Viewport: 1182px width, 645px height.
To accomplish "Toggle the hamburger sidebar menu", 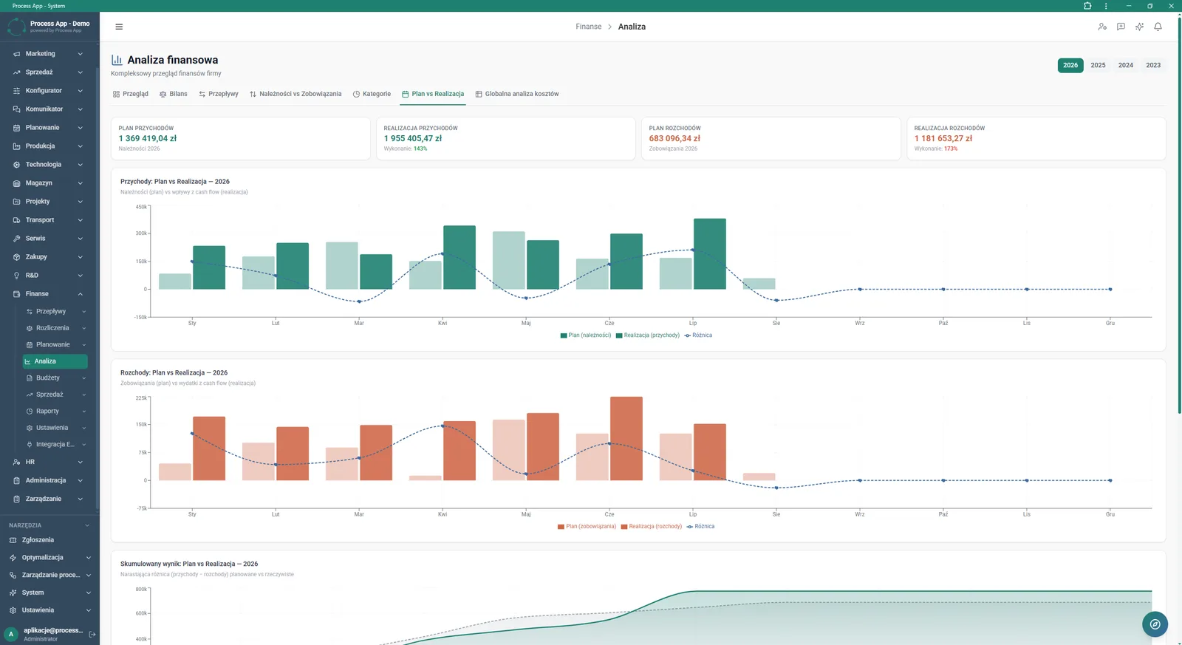I will pos(119,27).
